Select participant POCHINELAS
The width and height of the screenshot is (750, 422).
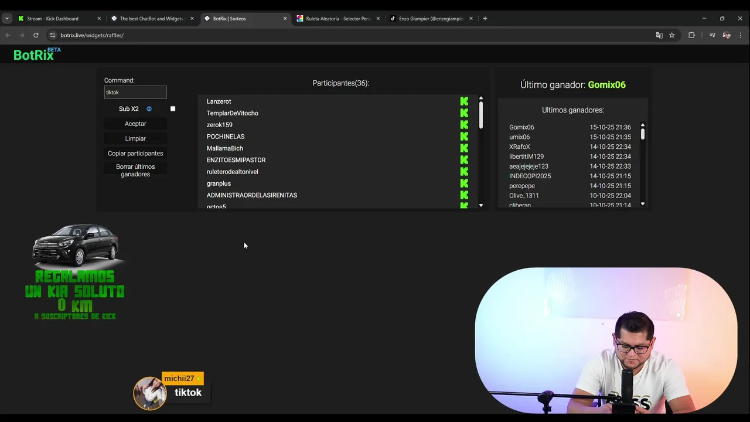[225, 137]
